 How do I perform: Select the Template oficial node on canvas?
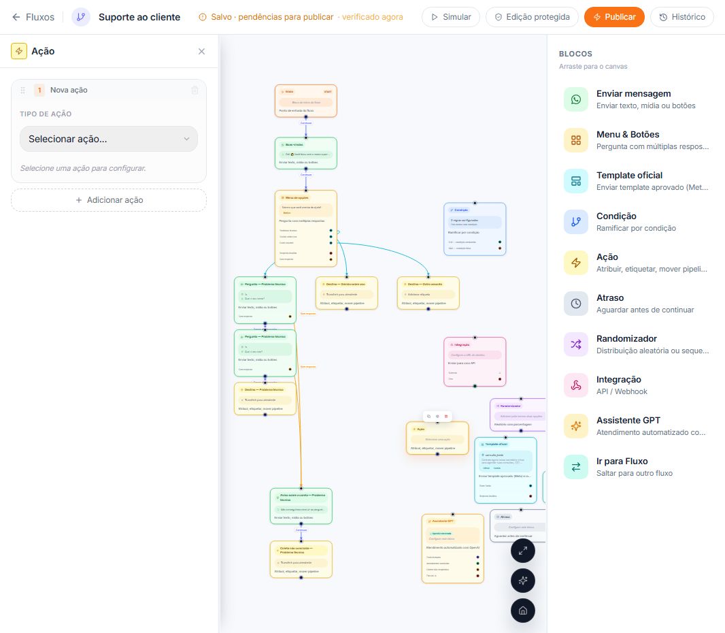505,470
